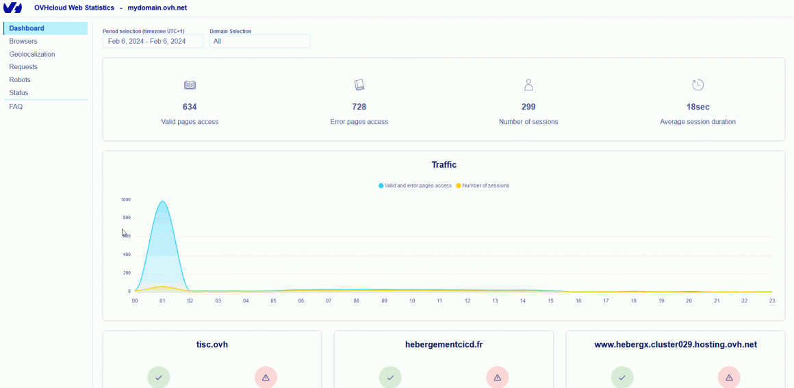Go to Geolocalization in the sidebar
794x388 pixels.
32,54
